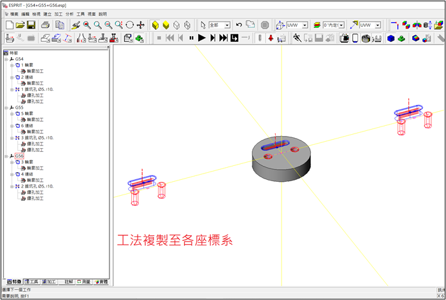The width and height of the screenshot is (446, 300).
Task: Select the Pan view arrows icon
Action: click(x=141, y=25)
